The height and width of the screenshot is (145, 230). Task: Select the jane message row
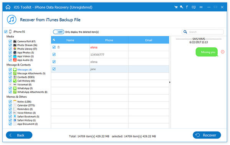(110, 69)
